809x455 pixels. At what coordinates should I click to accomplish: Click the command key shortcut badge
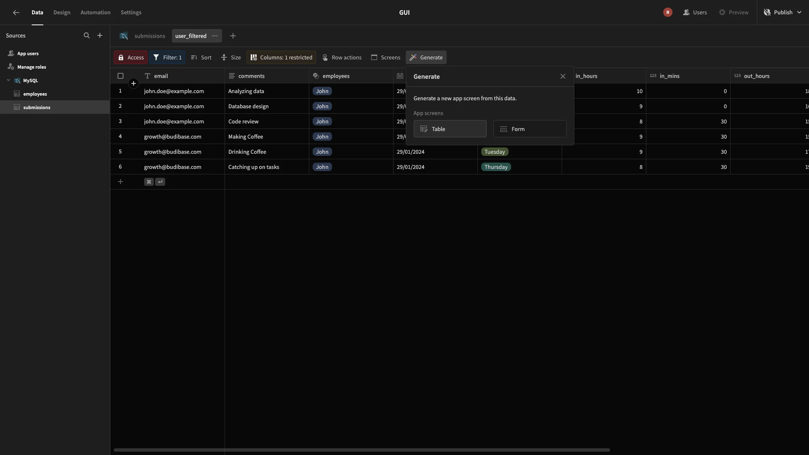149,182
